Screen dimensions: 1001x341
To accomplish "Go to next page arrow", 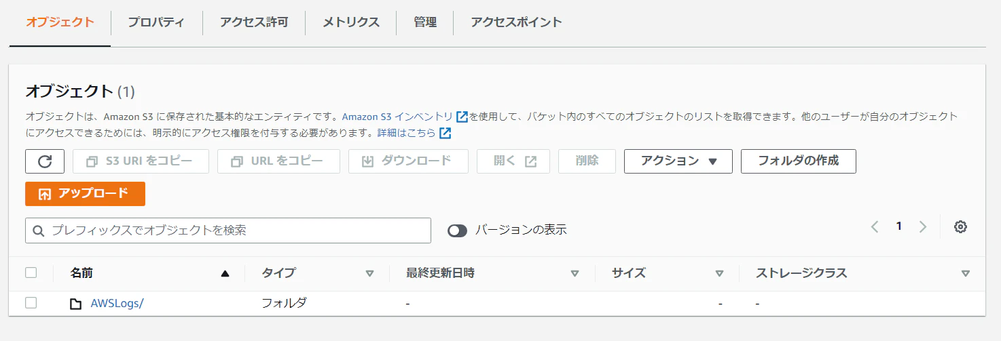I will [922, 226].
